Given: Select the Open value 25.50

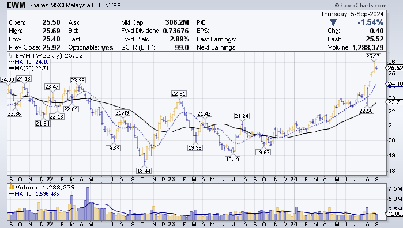Looking at the screenshot, I should (x=51, y=22).
